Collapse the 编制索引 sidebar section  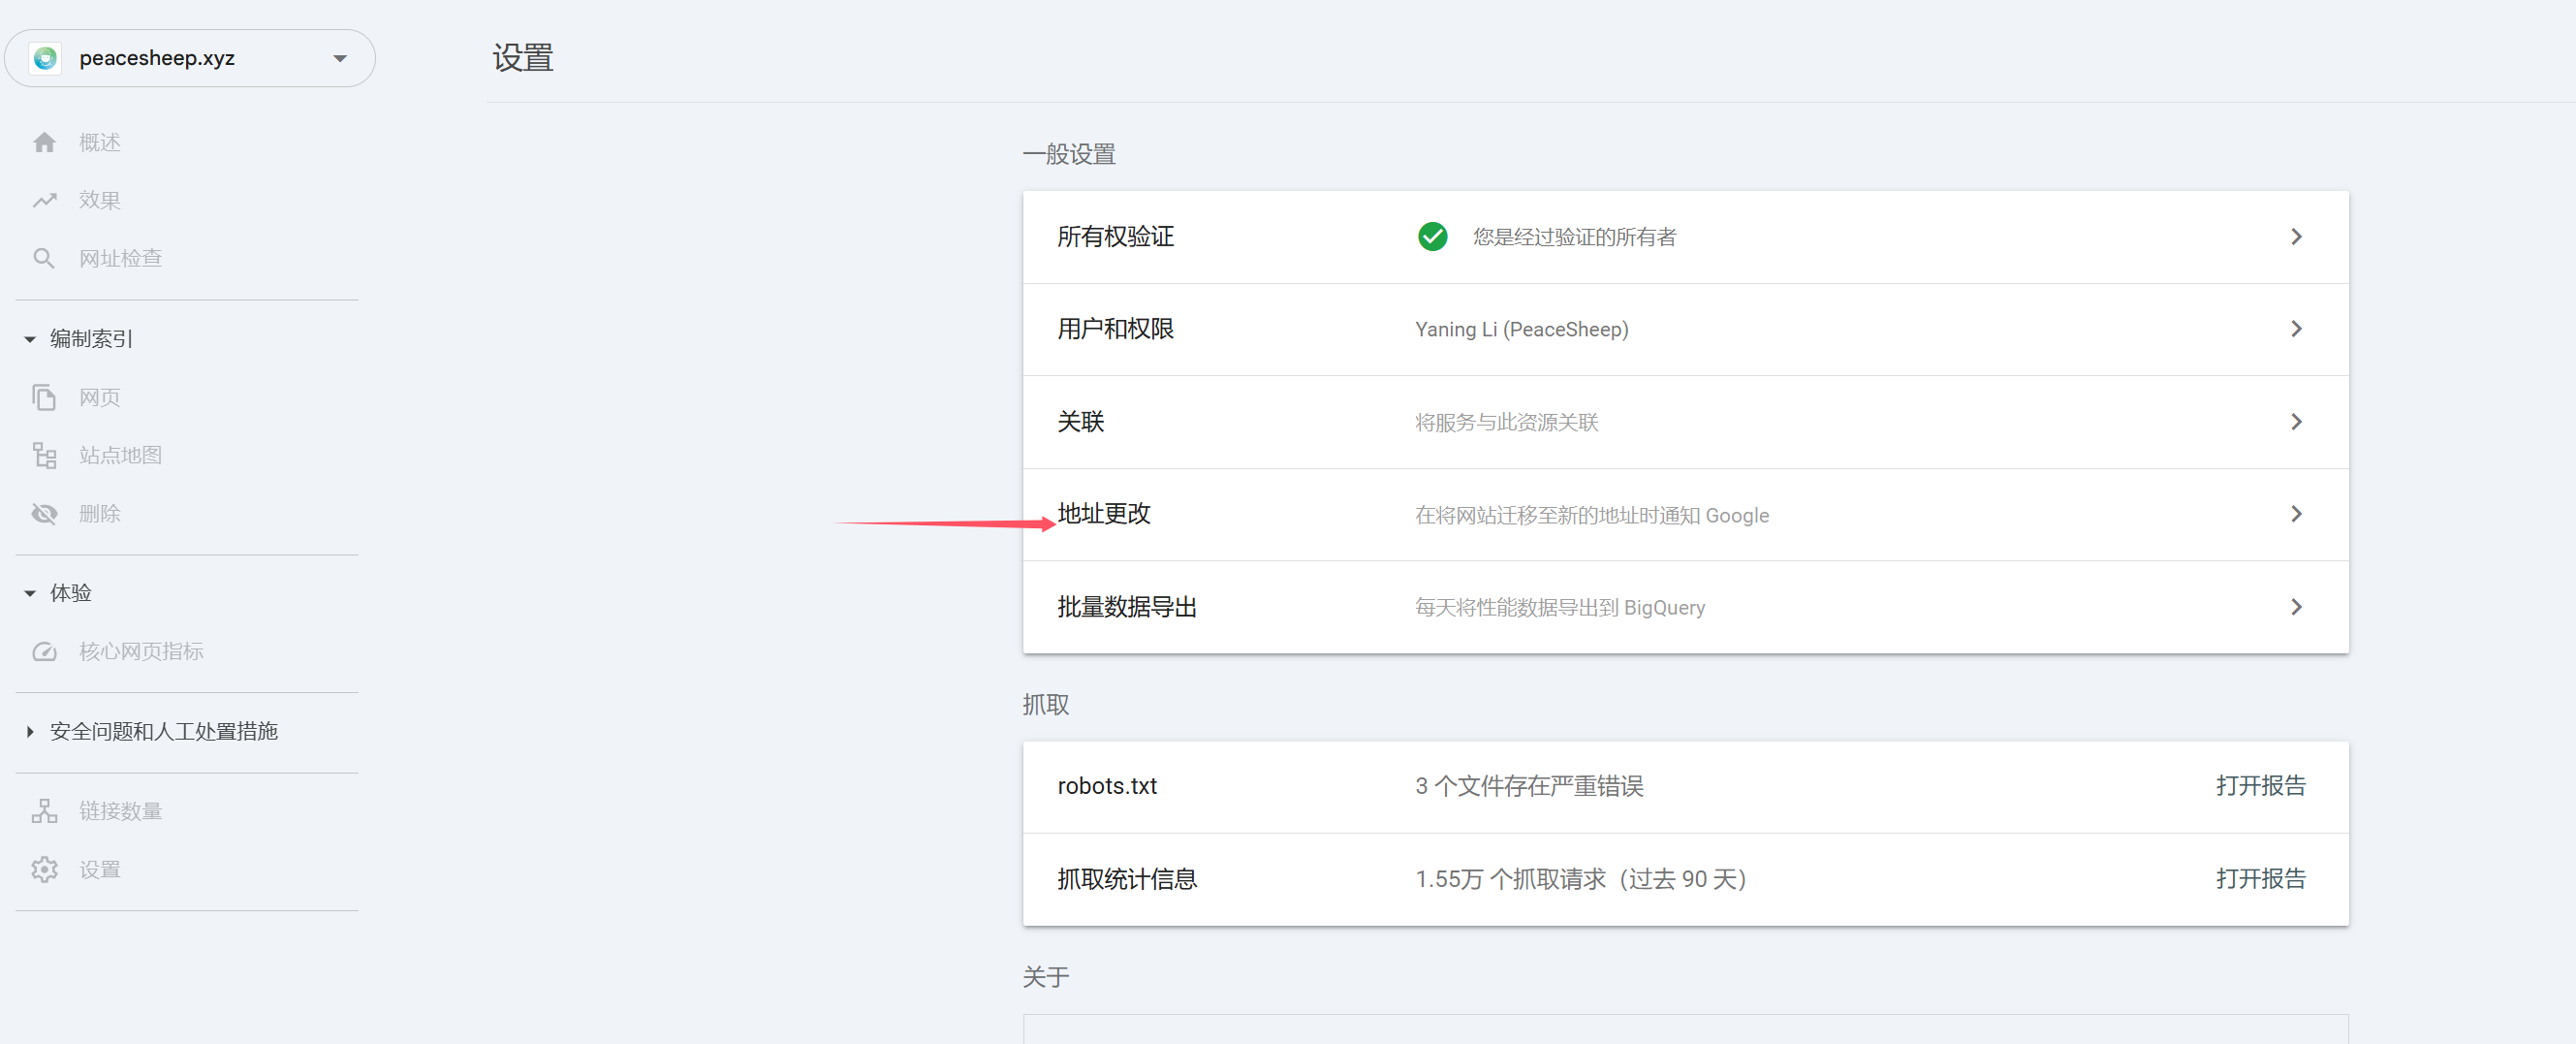[x=30, y=339]
